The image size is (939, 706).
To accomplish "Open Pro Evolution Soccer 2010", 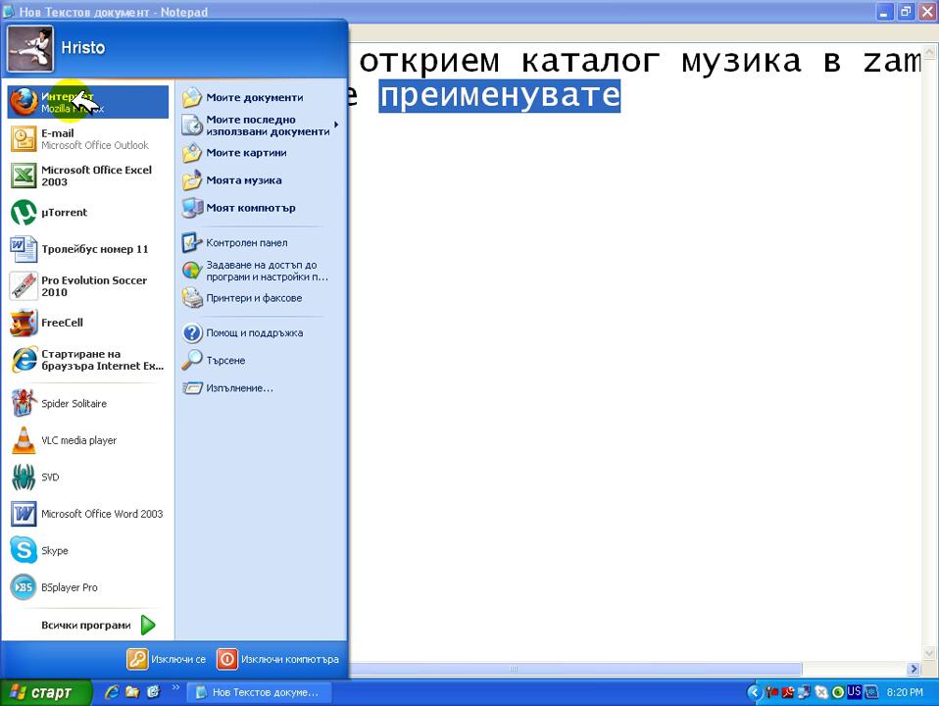I will (93, 285).
